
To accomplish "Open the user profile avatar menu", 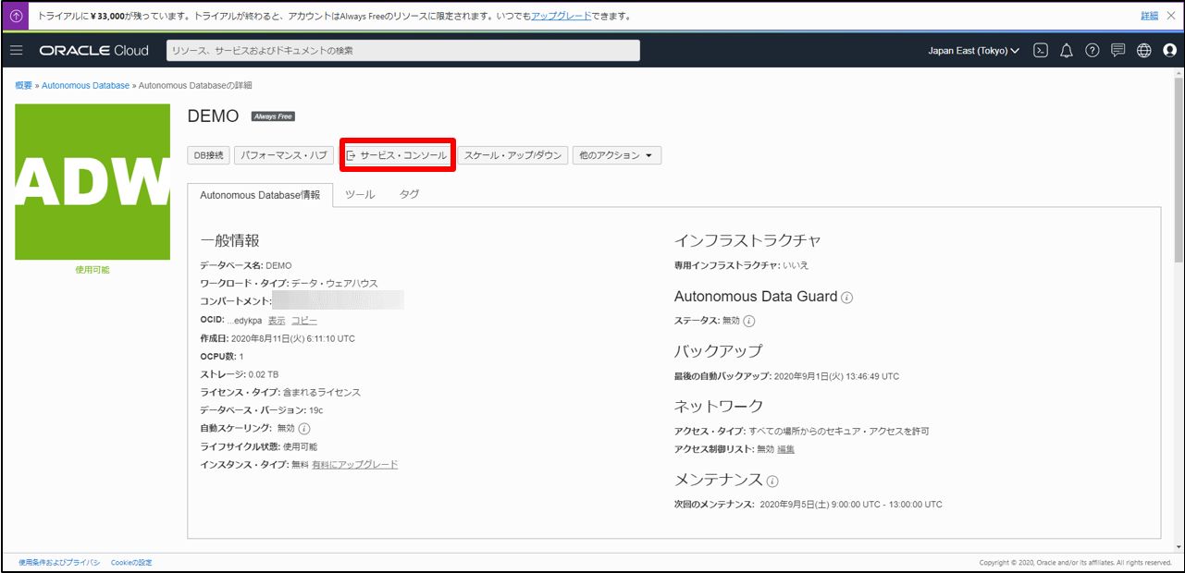I will pos(1169,51).
